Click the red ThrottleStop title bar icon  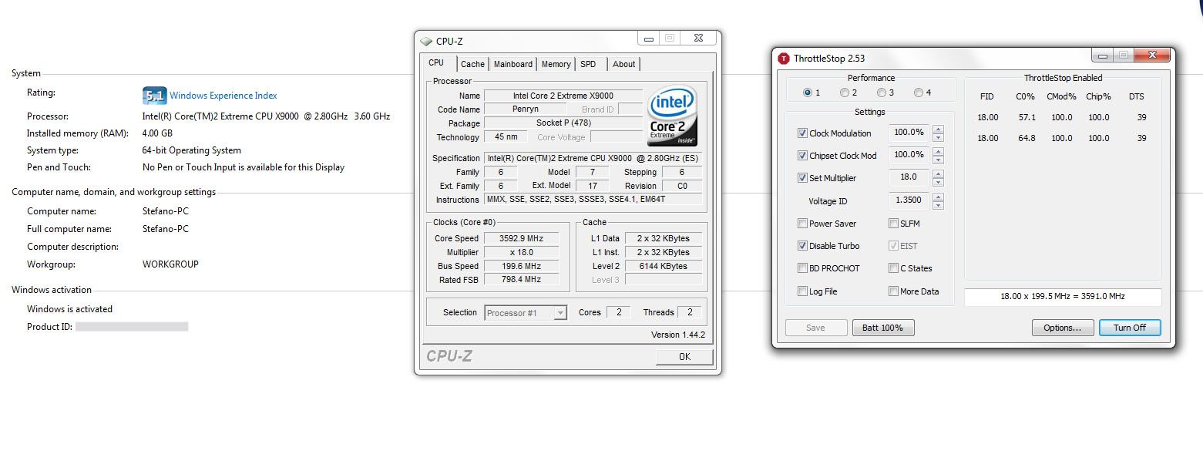784,58
